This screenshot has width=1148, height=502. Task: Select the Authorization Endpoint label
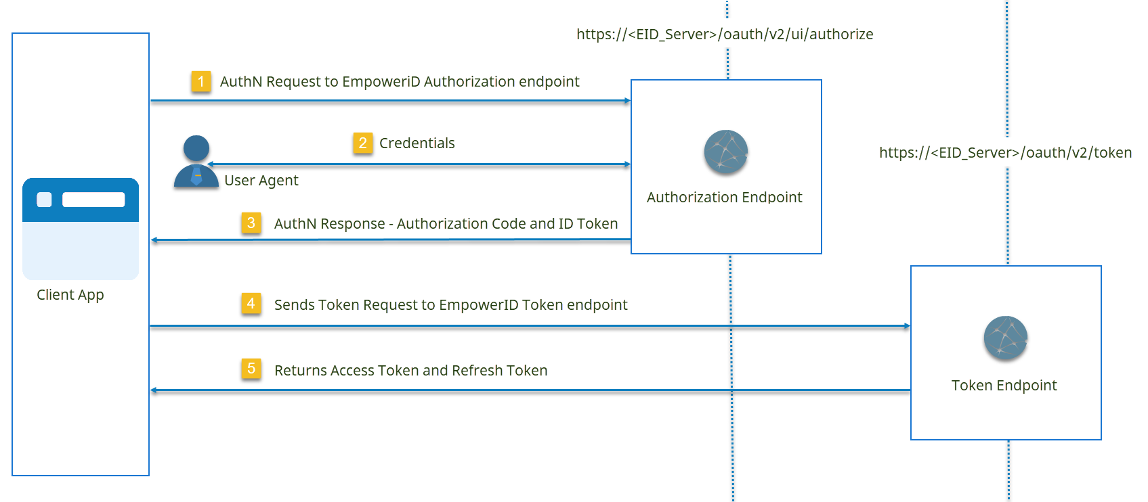pyautogui.click(x=724, y=198)
